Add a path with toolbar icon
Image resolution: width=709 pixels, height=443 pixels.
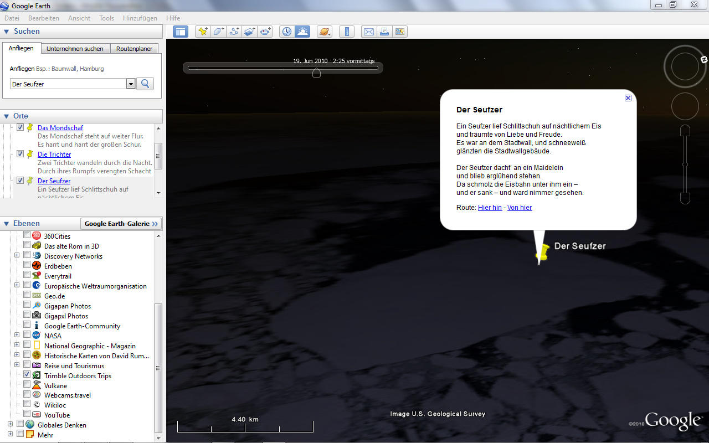[x=234, y=32]
